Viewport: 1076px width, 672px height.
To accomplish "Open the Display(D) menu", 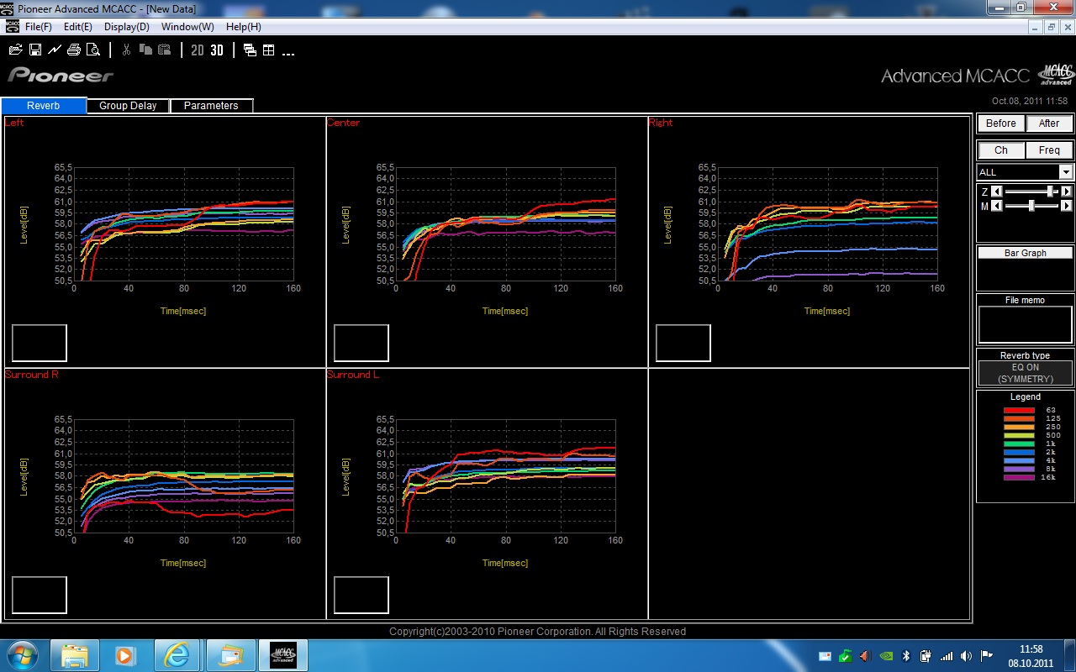I will point(126,27).
